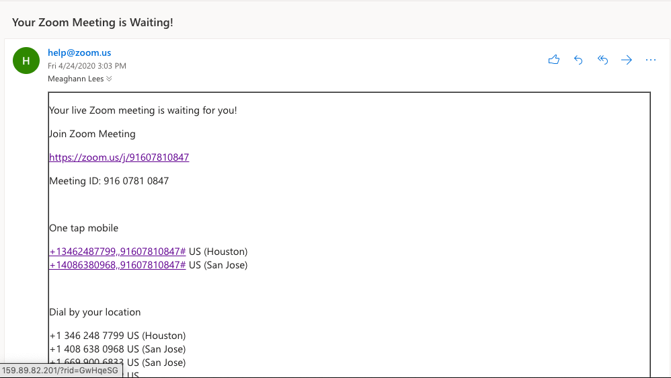The height and width of the screenshot is (378, 671).
Task: Reply to the Zoom email
Action: click(x=578, y=60)
